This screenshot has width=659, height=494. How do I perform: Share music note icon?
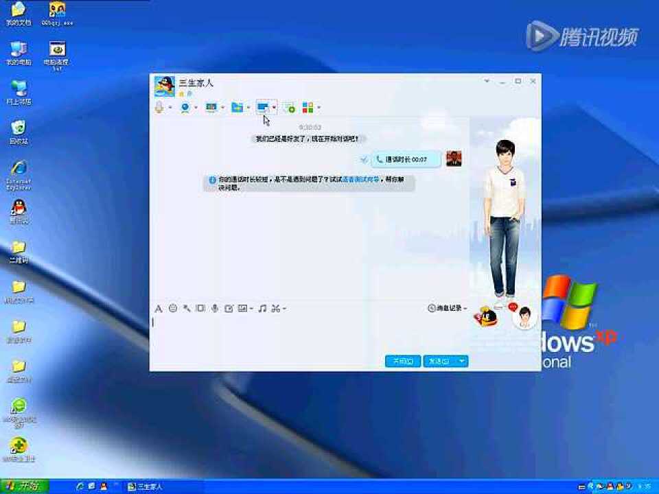(x=262, y=308)
